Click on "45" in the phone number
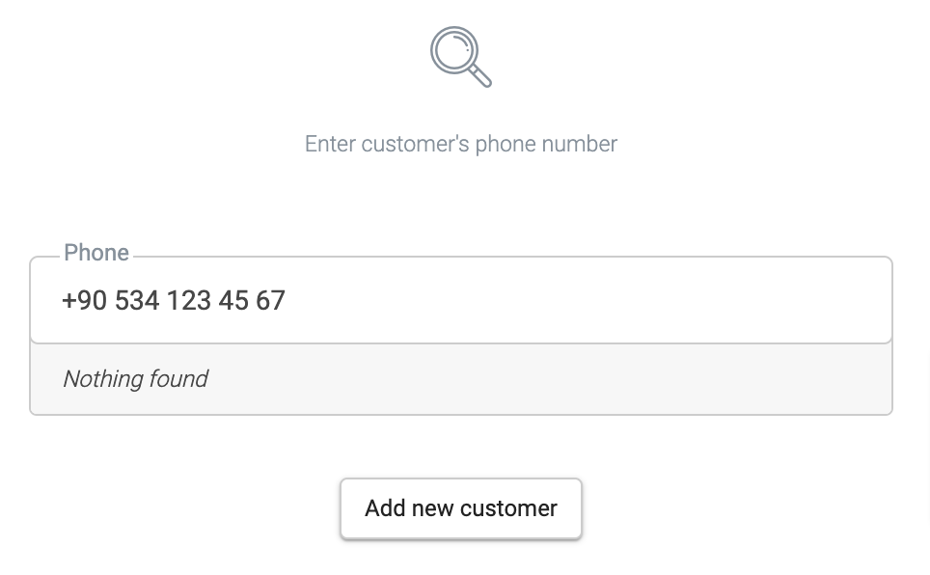 click(233, 301)
